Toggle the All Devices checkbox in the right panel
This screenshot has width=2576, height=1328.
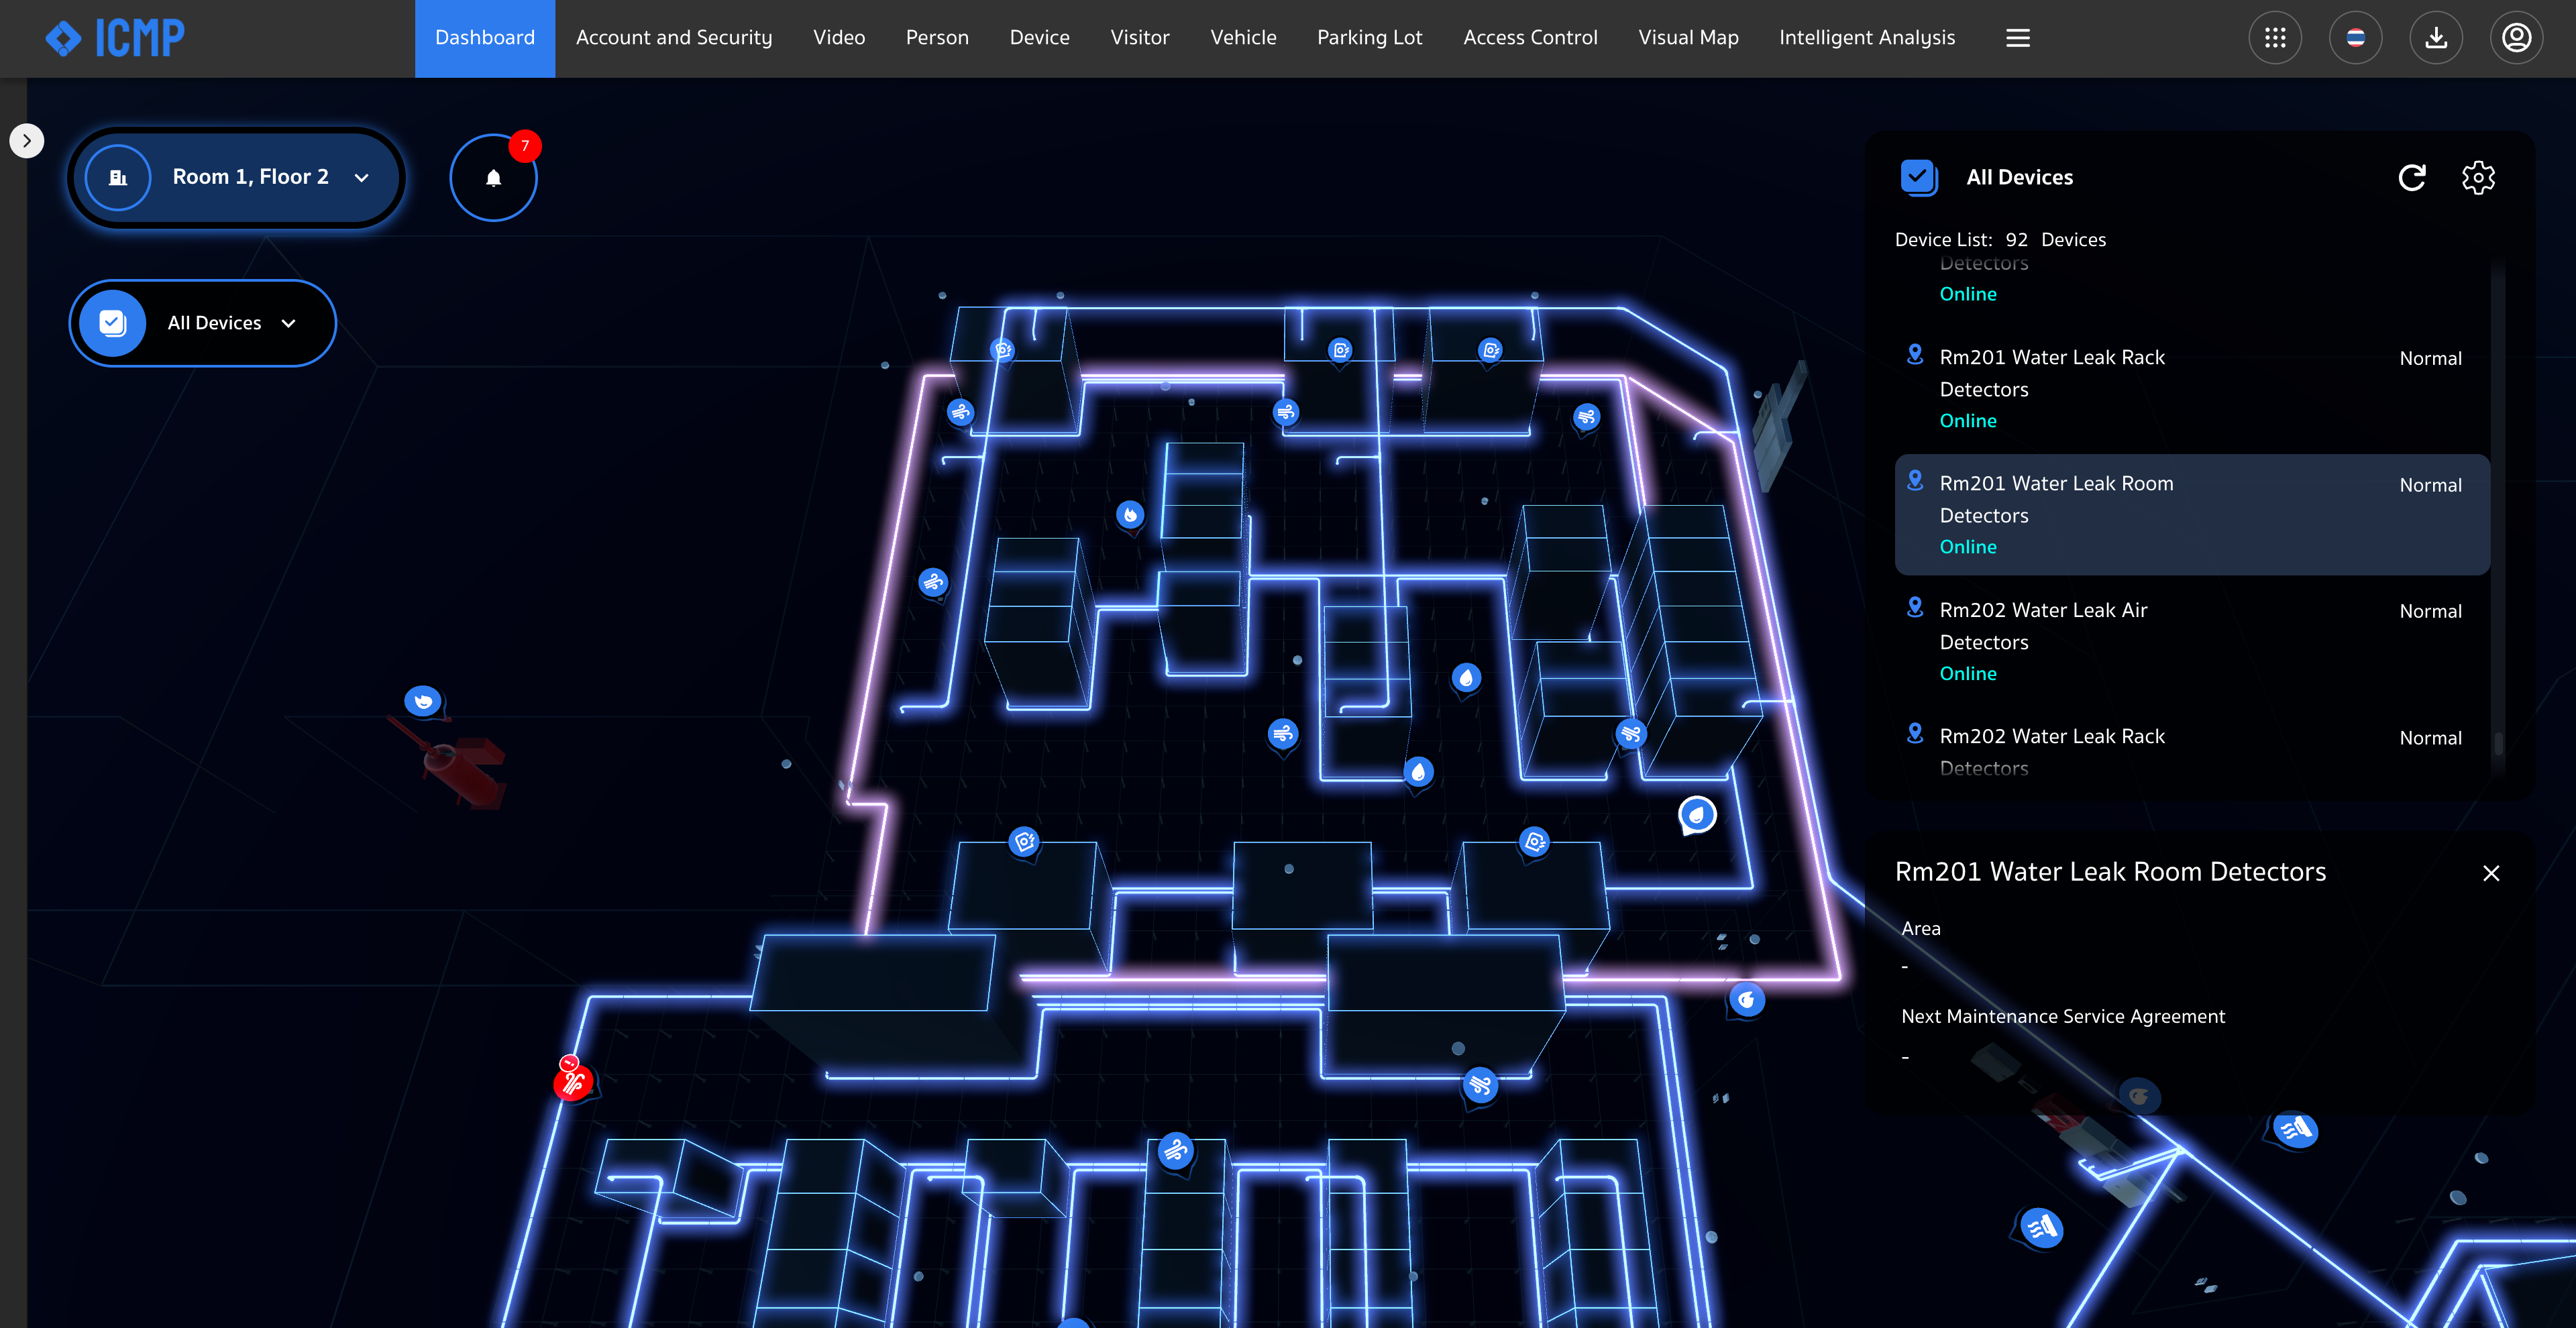click(x=1918, y=177)
